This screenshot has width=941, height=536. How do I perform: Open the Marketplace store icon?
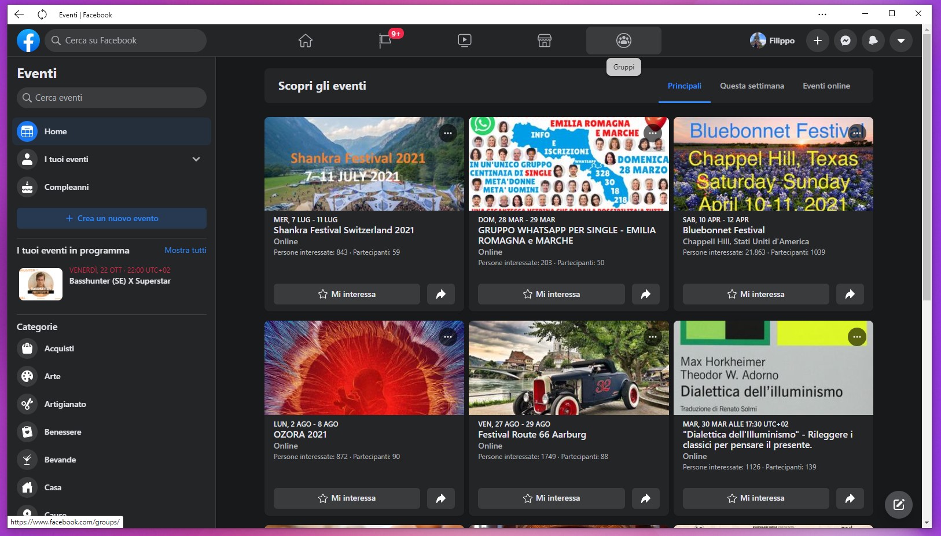tap(545, 41)
